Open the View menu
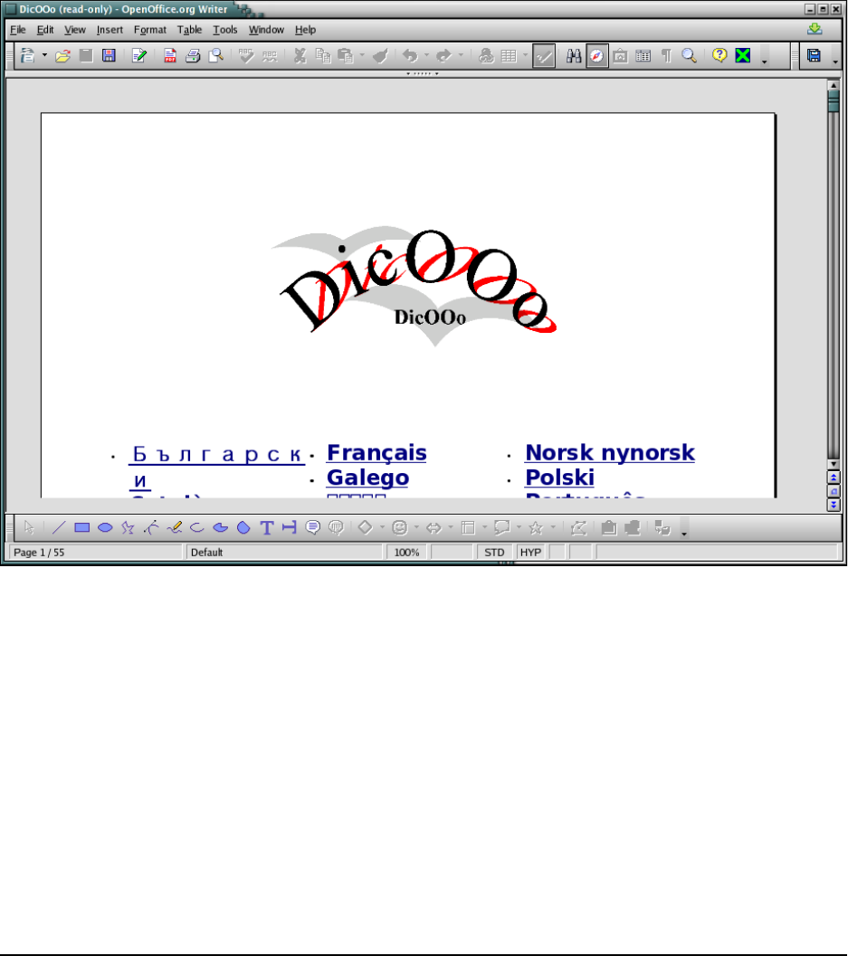Viewport: 848px width, 956px height. 75,29
